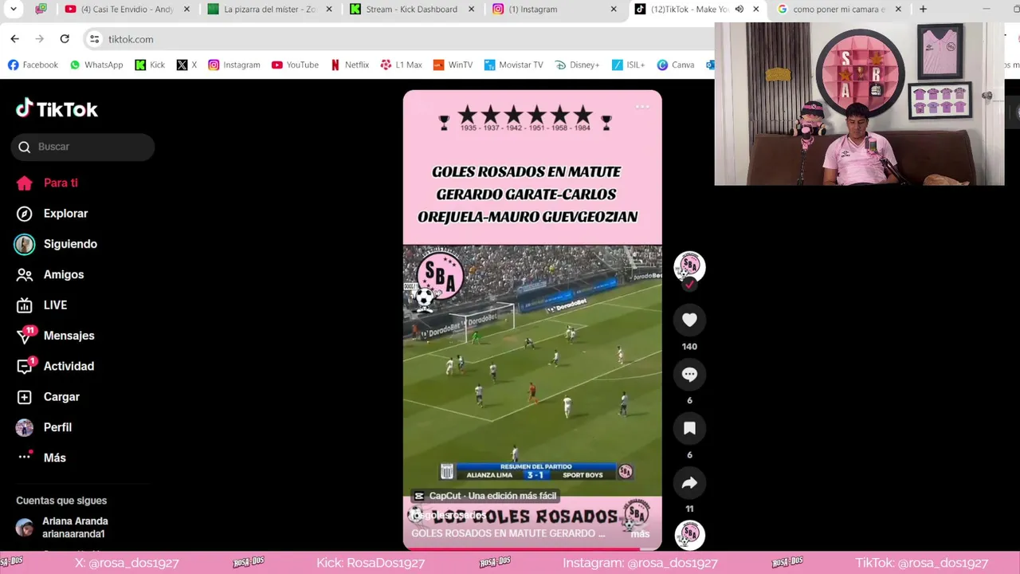The height and width of the screenshot is (574, 1020).
Task: Open Para ti home feed
Action: [x=48, y=183]
